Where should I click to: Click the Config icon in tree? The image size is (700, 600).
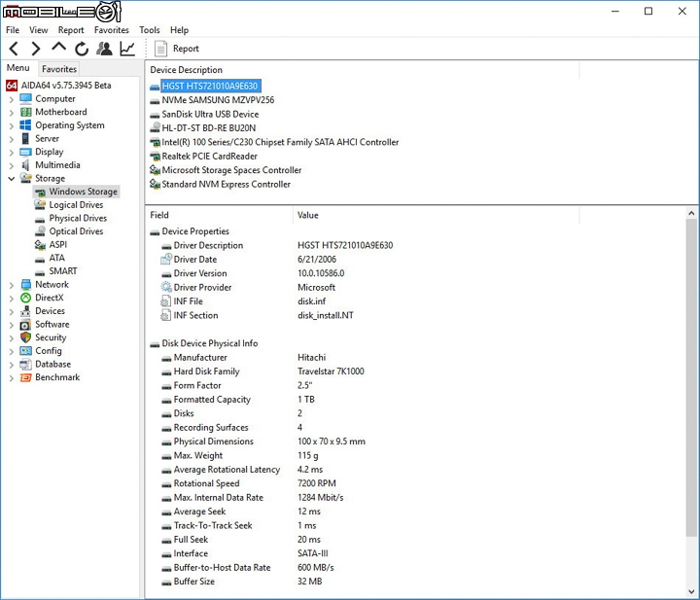tap(26, 351)
